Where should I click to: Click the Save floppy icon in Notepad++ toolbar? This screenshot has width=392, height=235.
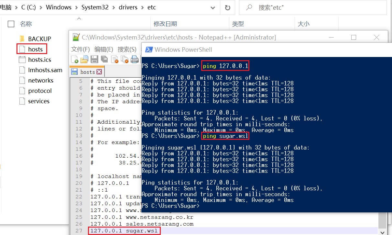point(94,59)
